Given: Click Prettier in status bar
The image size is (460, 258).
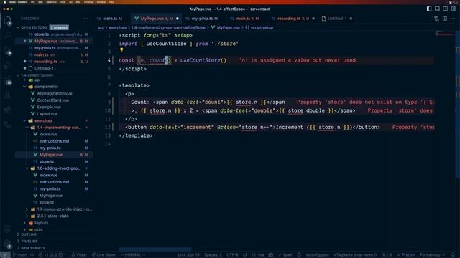Looking at the screenshot, I should point(406,255).
